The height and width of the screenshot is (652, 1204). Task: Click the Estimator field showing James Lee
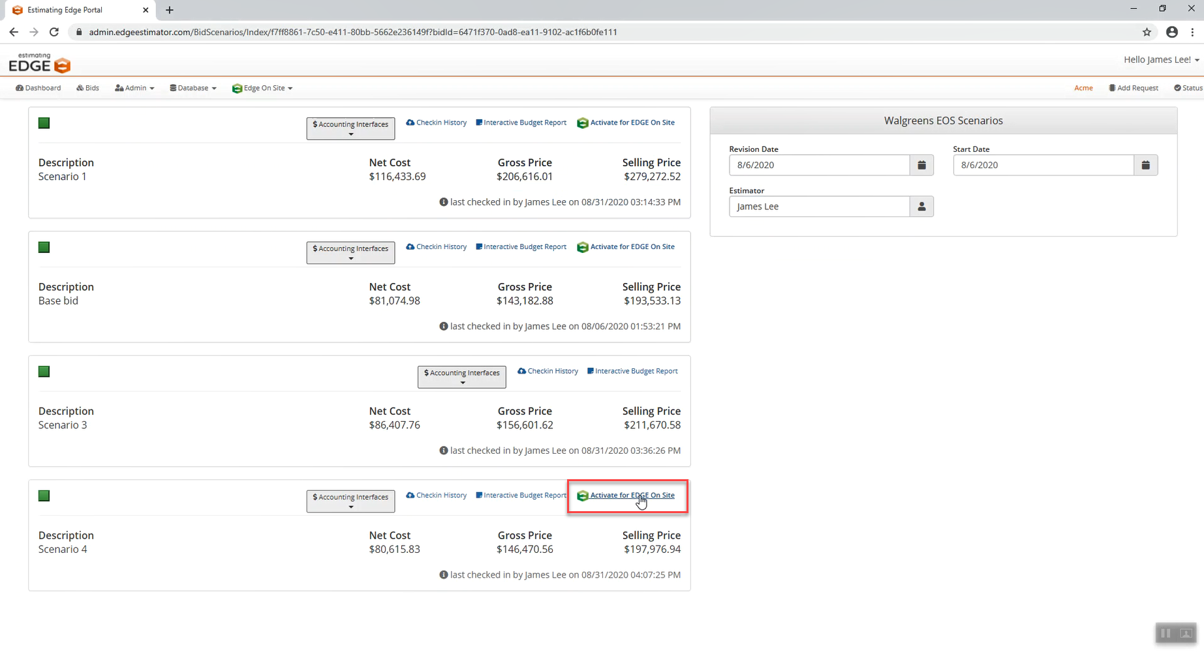click(x=819, y=207)
